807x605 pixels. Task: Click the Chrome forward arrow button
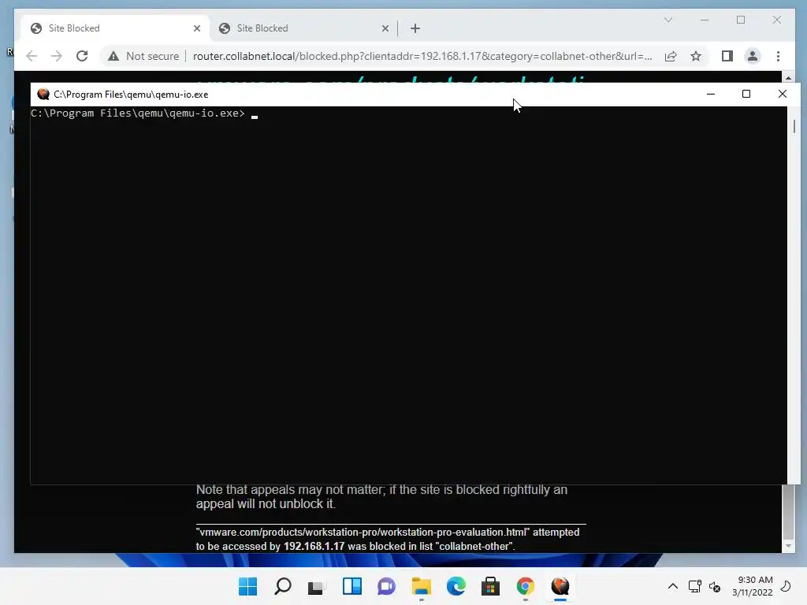(x=57, y=56)
